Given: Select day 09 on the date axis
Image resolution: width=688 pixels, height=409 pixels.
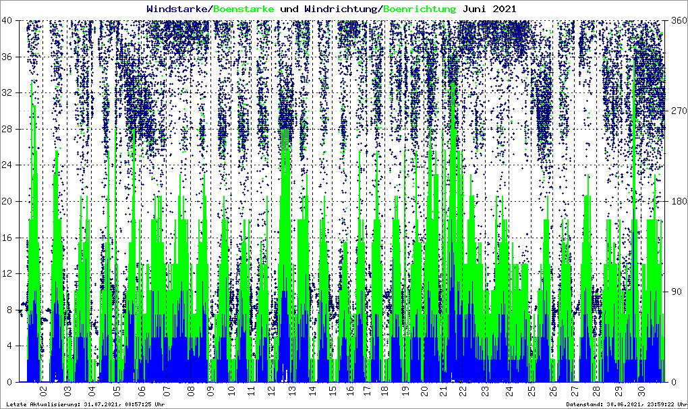Looking at the screenshot, I should 210,391.
